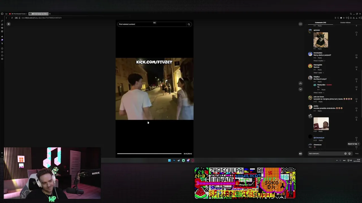
Task: Like the 'Spenys' comment heart
Action: [x=356, y=67]
